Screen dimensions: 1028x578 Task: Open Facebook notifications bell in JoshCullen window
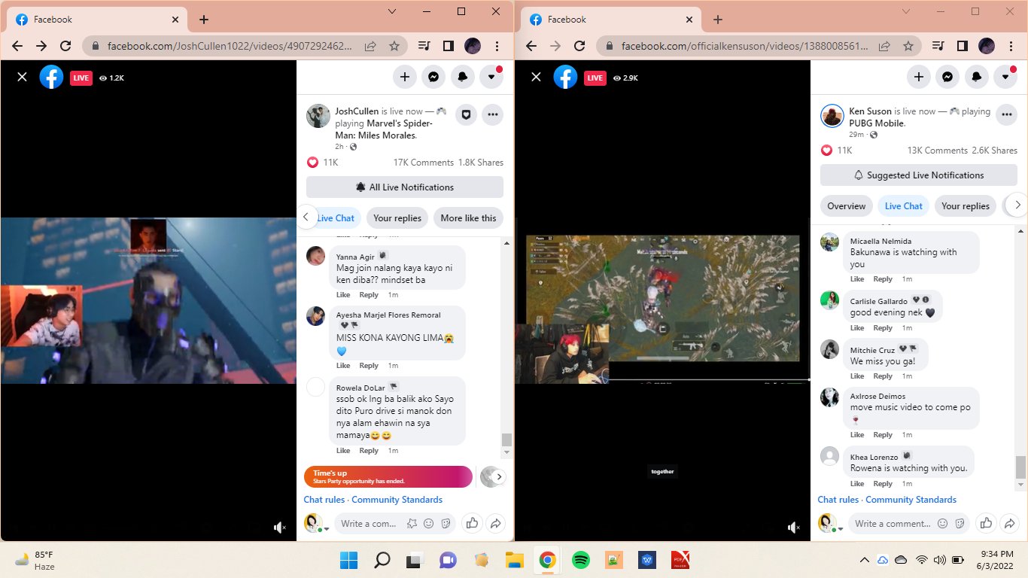(x=462, y=76)
